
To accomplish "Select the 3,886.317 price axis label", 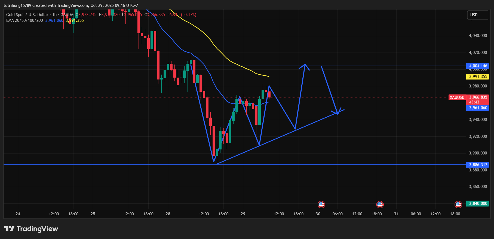I will pyautogui.click(x=478, y=165).
